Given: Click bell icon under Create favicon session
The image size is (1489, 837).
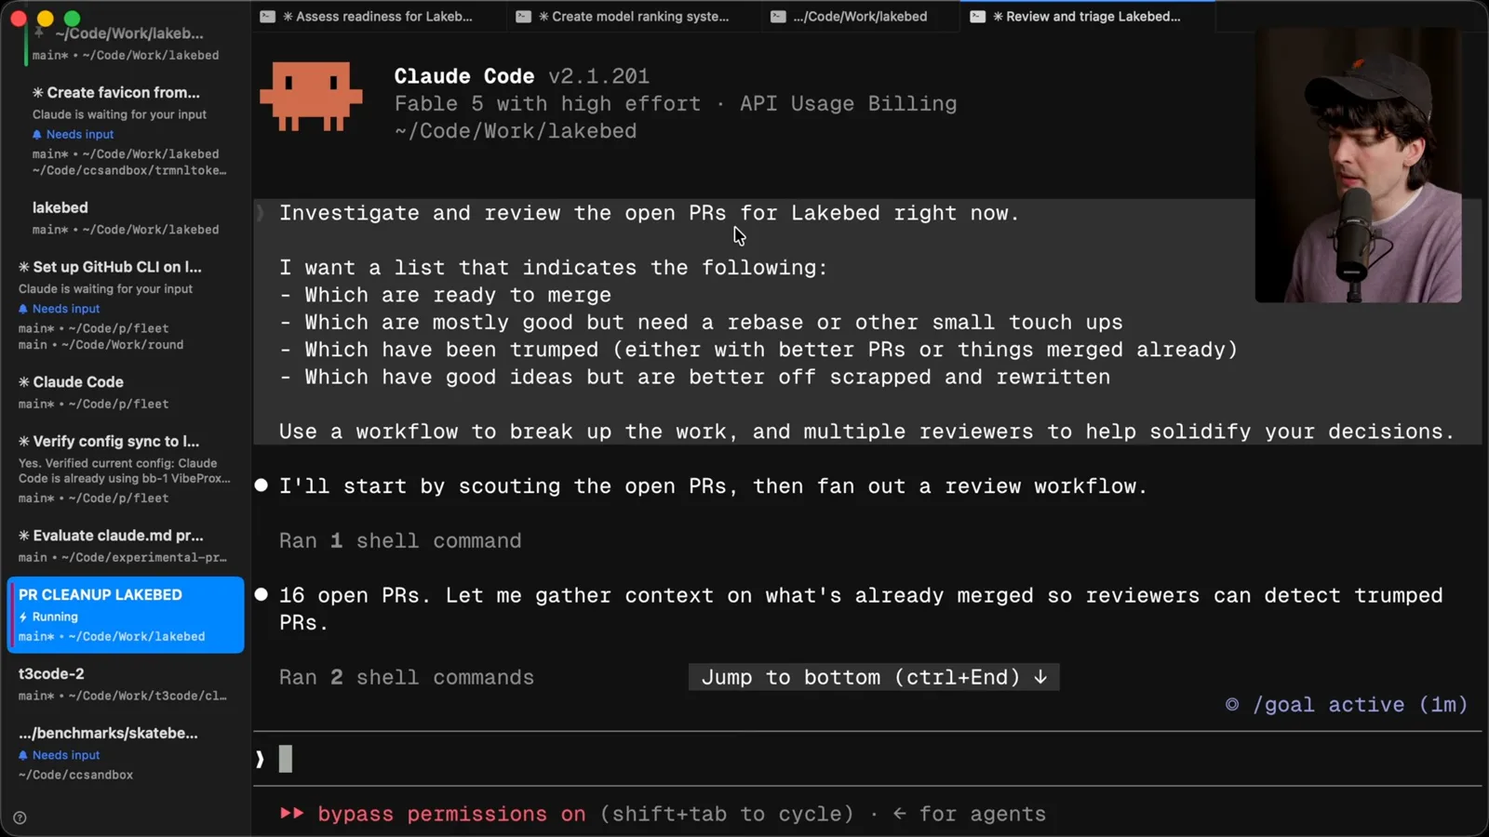Looking at the screenshot, I should [37, 135].
